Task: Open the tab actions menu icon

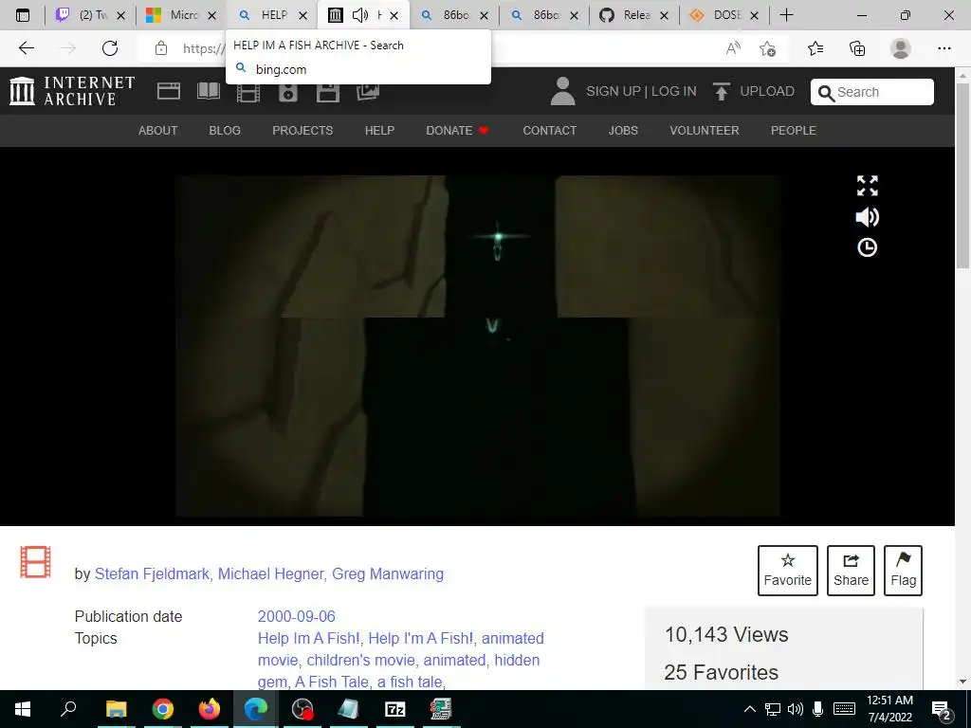Action: point(23,15)
